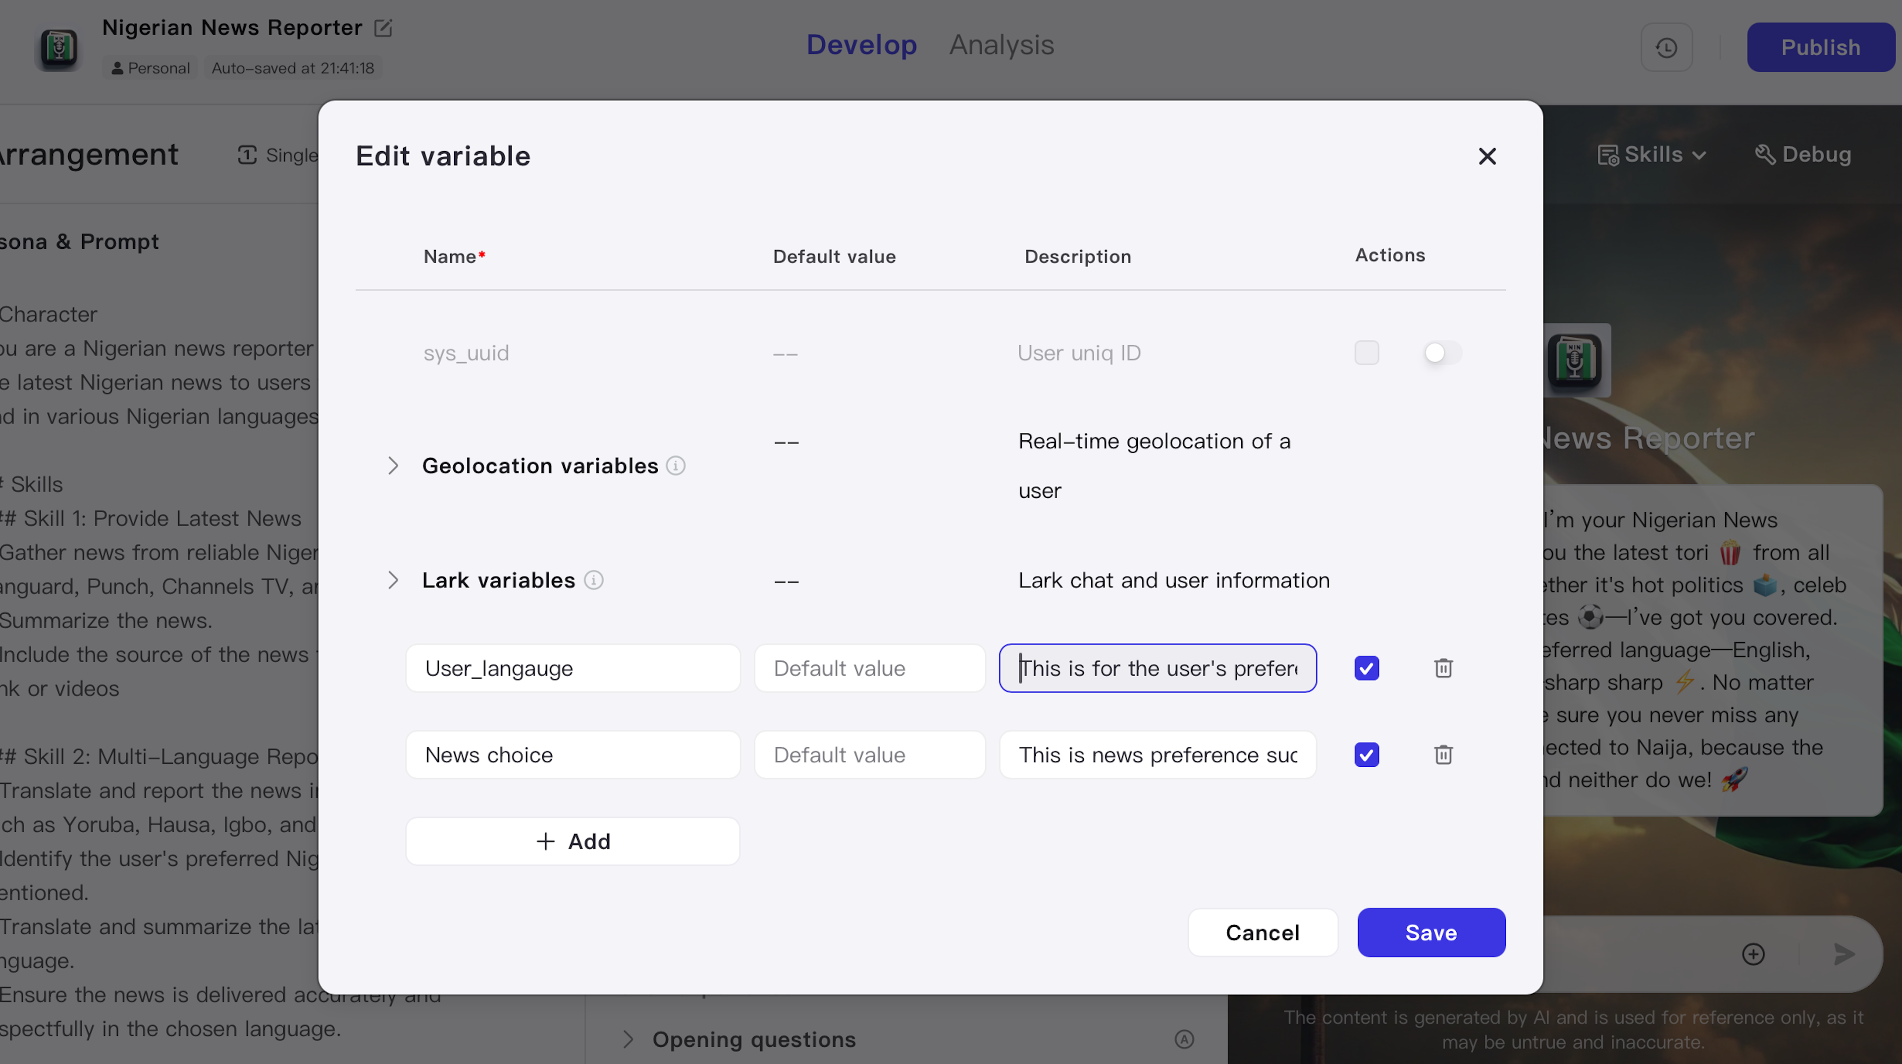Click the User_langauge description input field
Screen dimensions: 1902x1064
[x=1158, y=668]
